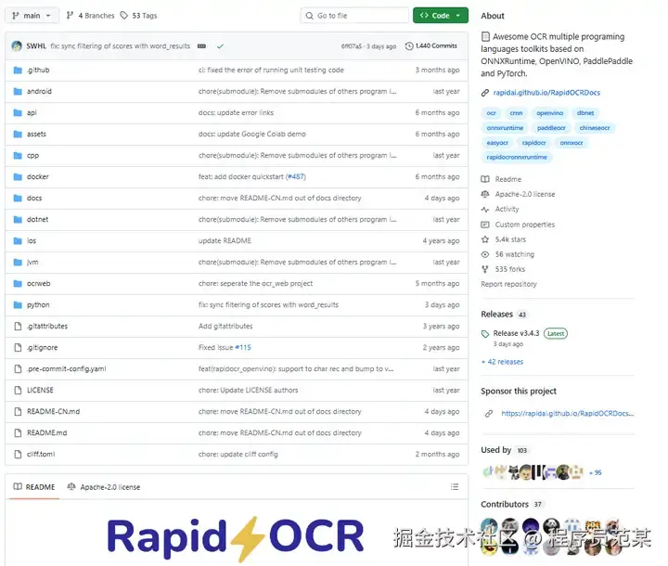Expand the latest commit message ellipsis
The width and height of the screenshot is (668, 566).
point(201,46)
